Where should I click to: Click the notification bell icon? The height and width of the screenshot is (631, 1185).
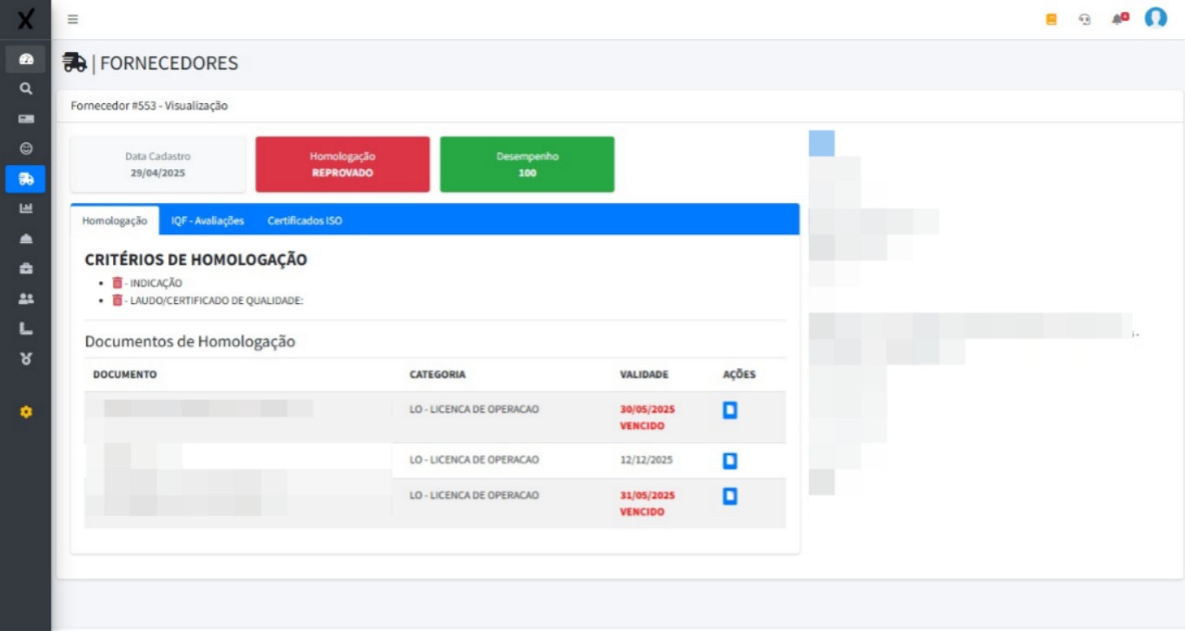[x=1119, y=18]
